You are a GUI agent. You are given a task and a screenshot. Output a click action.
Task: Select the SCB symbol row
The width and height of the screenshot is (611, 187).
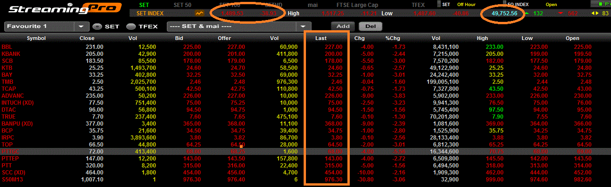coord(305,61)
